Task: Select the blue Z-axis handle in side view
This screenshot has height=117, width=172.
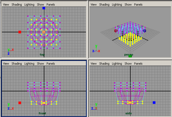Action: (154, 102)
